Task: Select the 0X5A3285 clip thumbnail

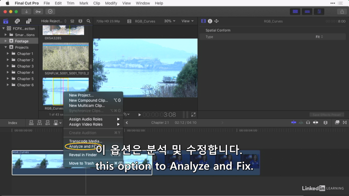Action: [63, 30]
